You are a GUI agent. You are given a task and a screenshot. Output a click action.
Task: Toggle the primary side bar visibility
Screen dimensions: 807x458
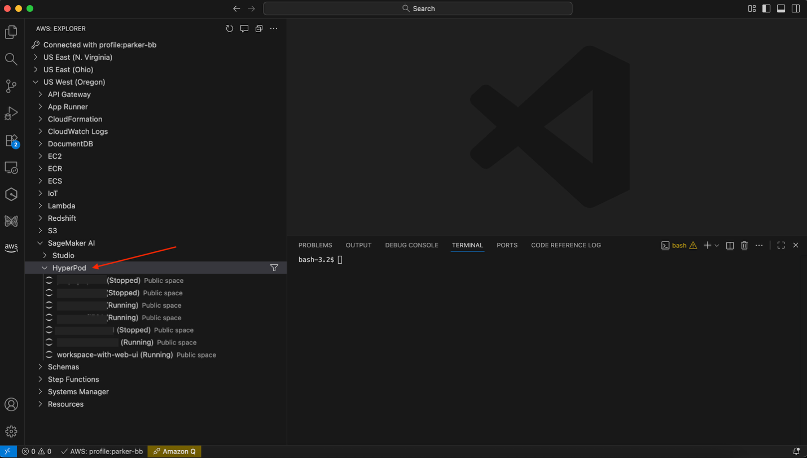[766, 8]
